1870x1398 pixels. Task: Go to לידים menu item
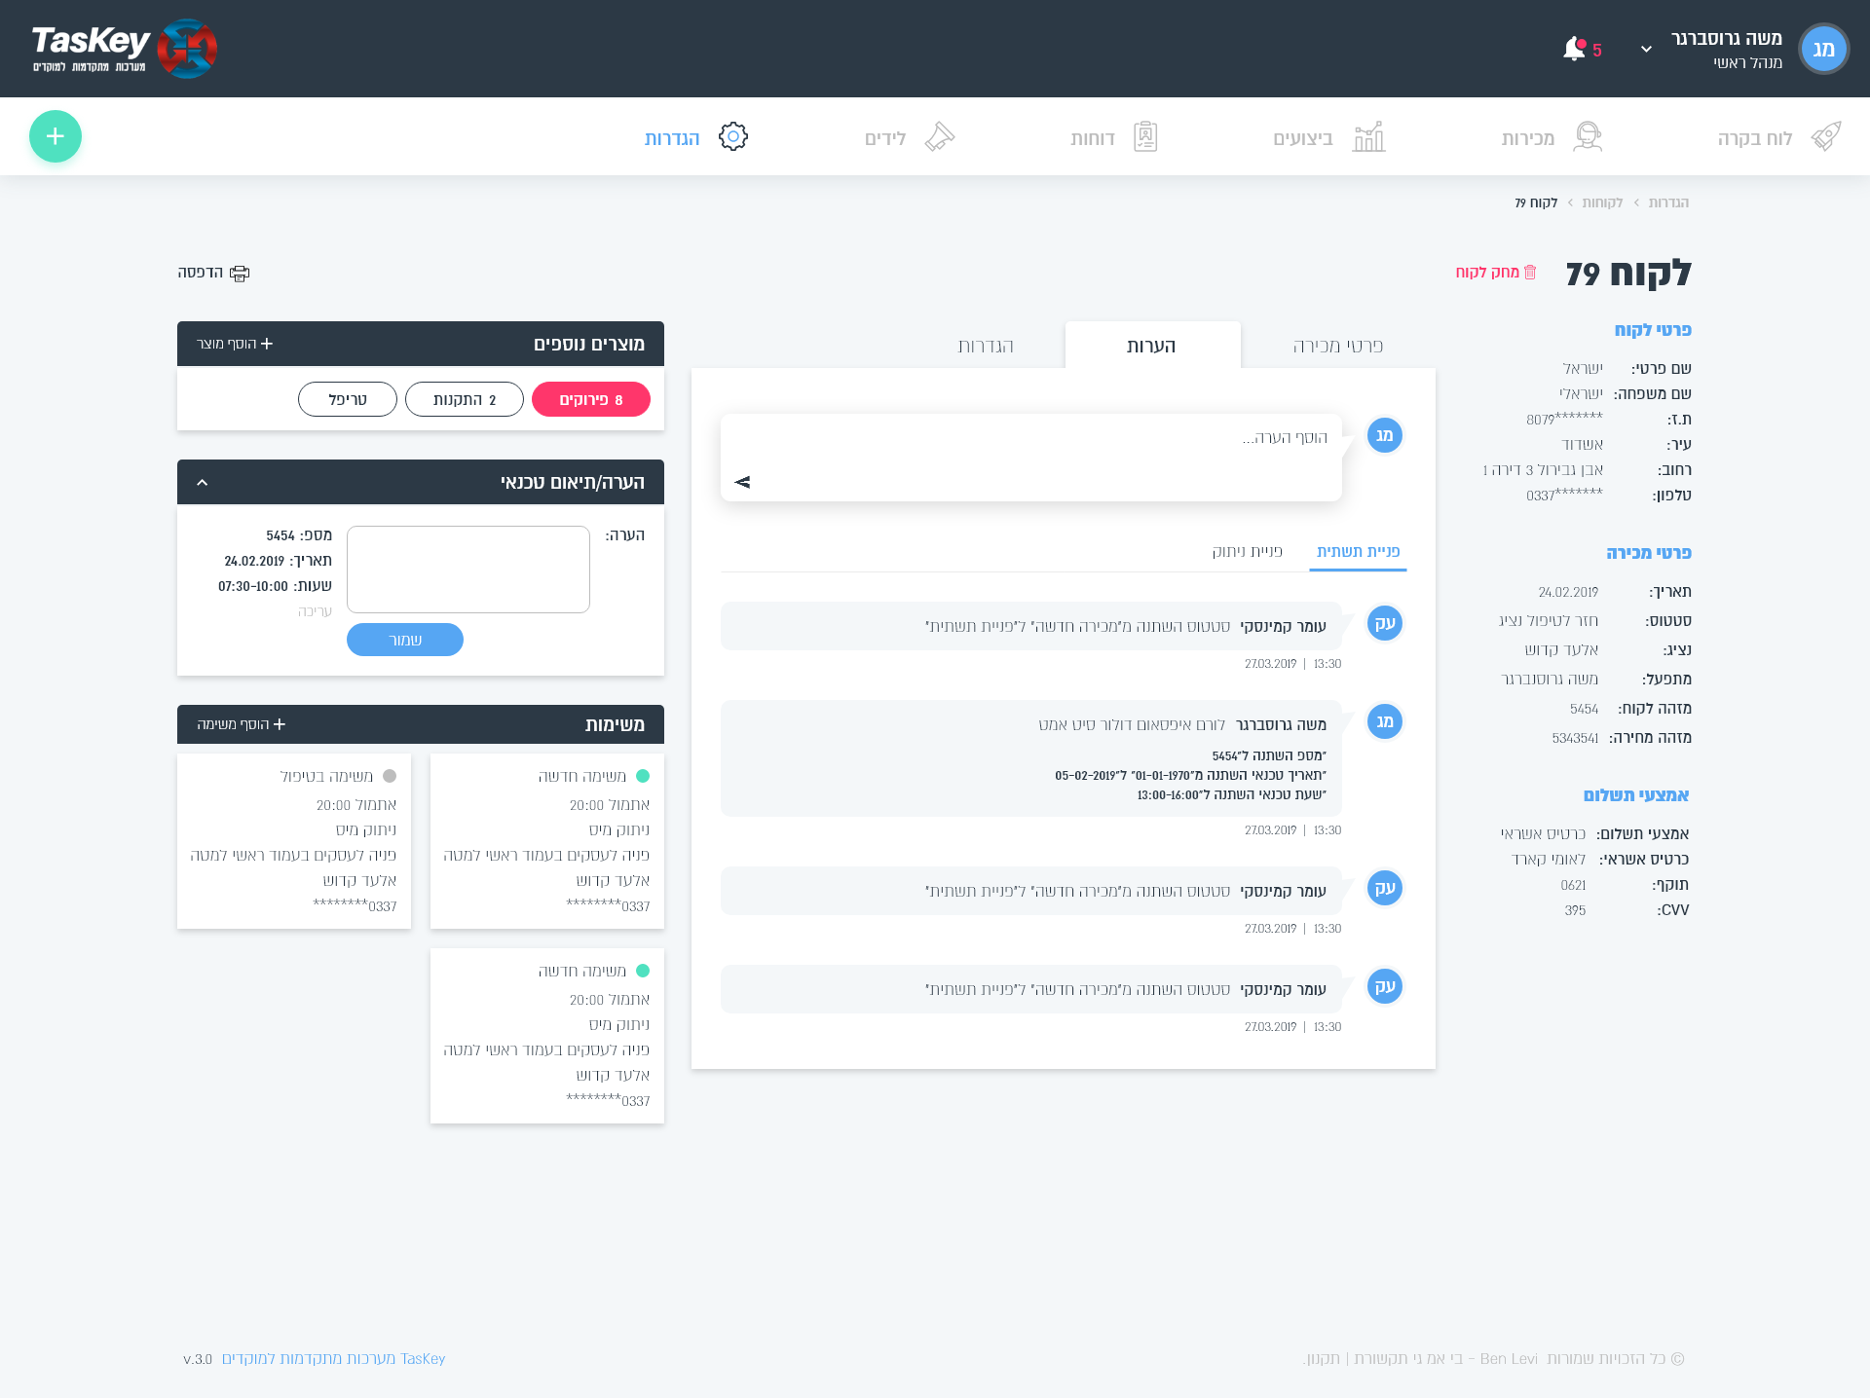tap(885, 138)
